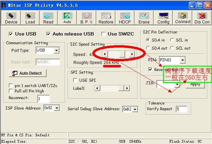
Task: Click the Base Addr 0x03BC field
Action: pos(48,62)
